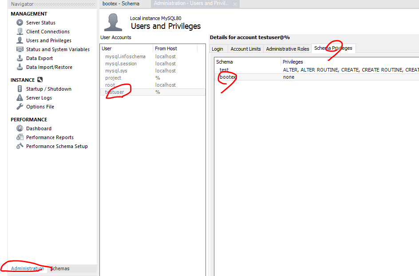Click the Server Logs warning icon
Screen dimensions: 419x276
(20, 97)
